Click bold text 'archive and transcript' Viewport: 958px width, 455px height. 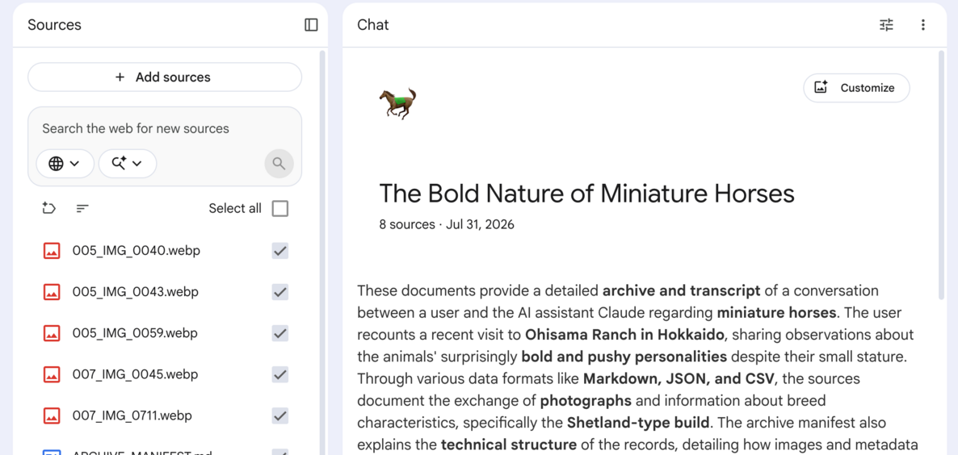pyautogui.click(x=681, y=290)
